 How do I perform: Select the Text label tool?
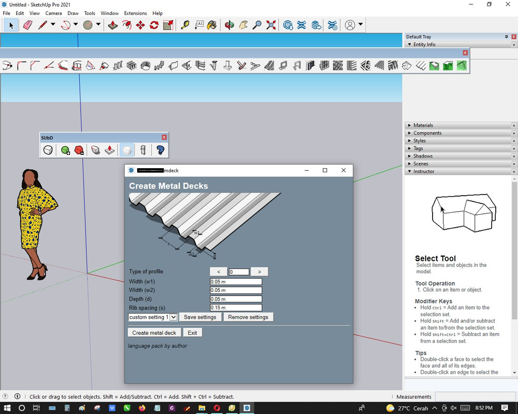199,25
